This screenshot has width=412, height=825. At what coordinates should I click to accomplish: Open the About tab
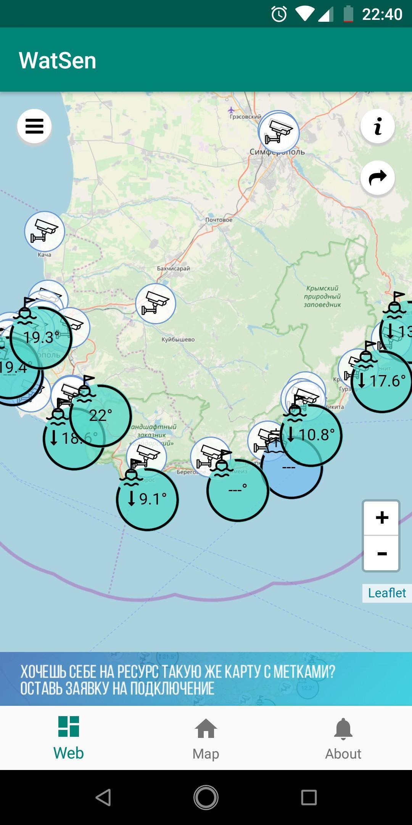pyautogui.click(x=343, y=737)
